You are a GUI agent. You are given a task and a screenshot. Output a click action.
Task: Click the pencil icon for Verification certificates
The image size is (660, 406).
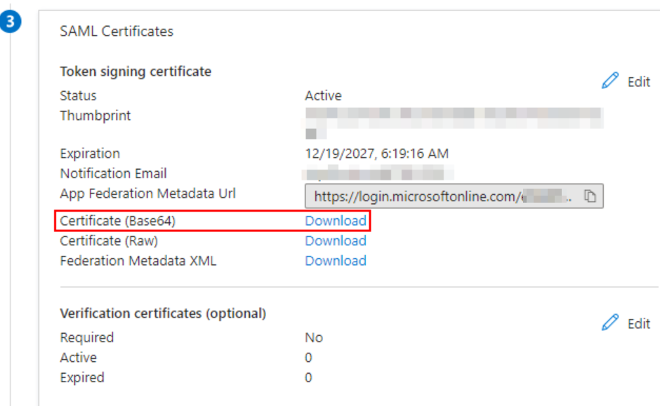[x=610, y=323]
